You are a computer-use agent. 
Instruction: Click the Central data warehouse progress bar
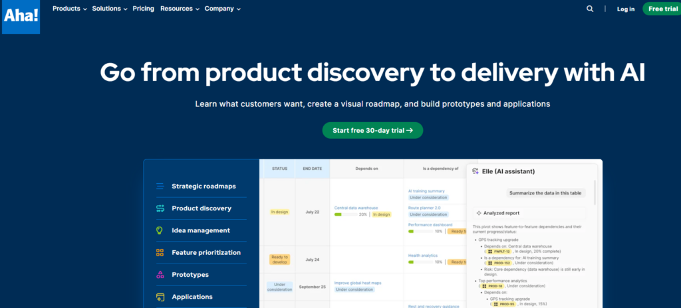click(346, 214)
